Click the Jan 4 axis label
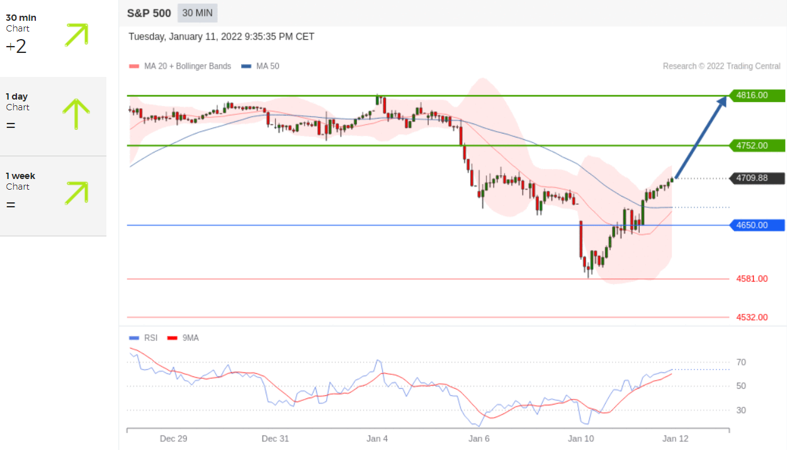Viewport: 787px width, 450px height. tap(377, 439)
